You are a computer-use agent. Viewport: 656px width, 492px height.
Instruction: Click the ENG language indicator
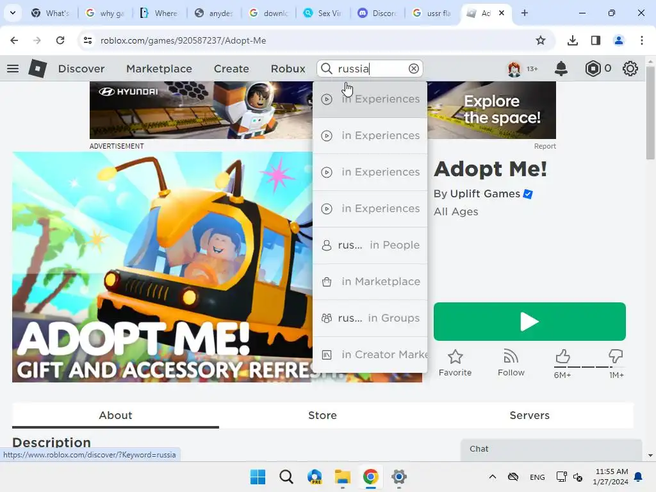[x=537, y=477]
